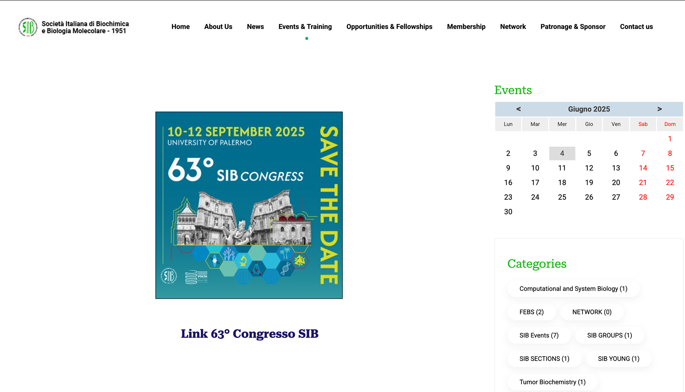
Task: Select day 17 in June calendar
Action: click(x=535, y=183)
